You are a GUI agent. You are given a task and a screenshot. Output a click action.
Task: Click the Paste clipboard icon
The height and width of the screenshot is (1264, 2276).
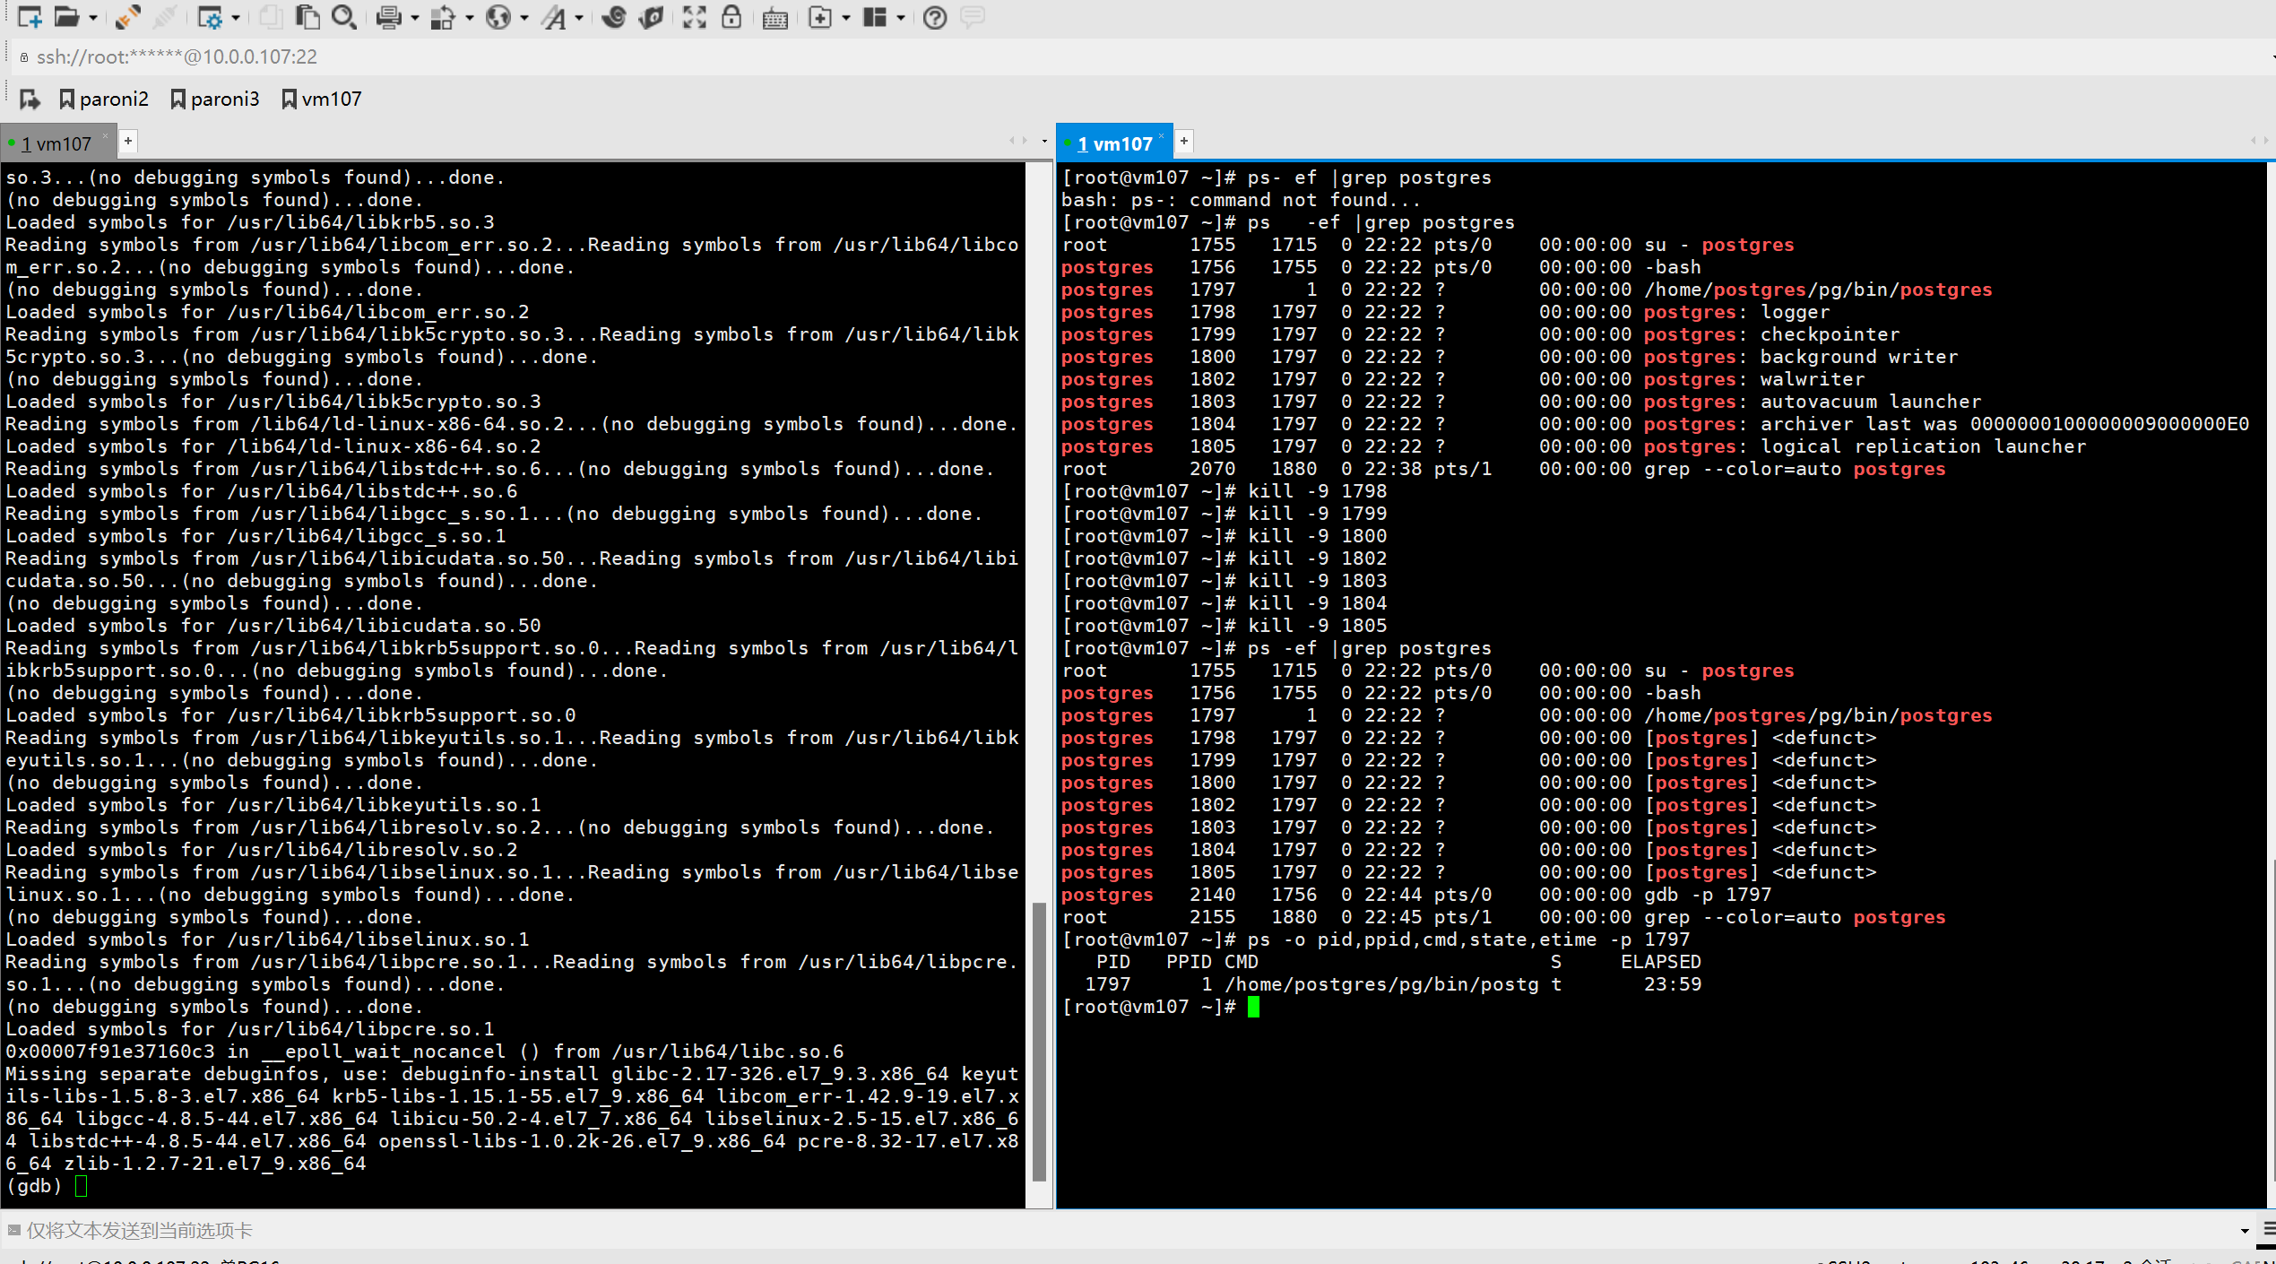tap(307, 17)
